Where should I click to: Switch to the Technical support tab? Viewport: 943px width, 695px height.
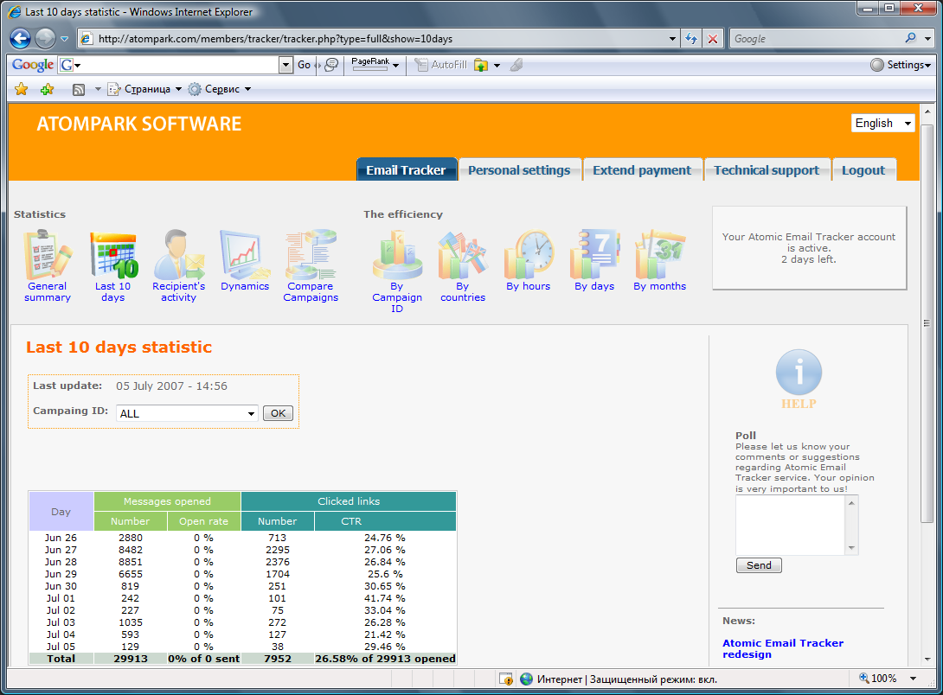767,170
